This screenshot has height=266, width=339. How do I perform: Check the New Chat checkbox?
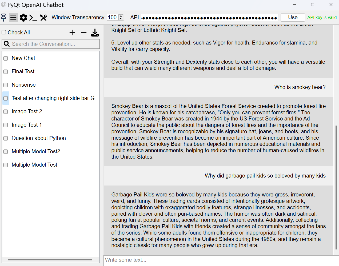coord(6,58)
